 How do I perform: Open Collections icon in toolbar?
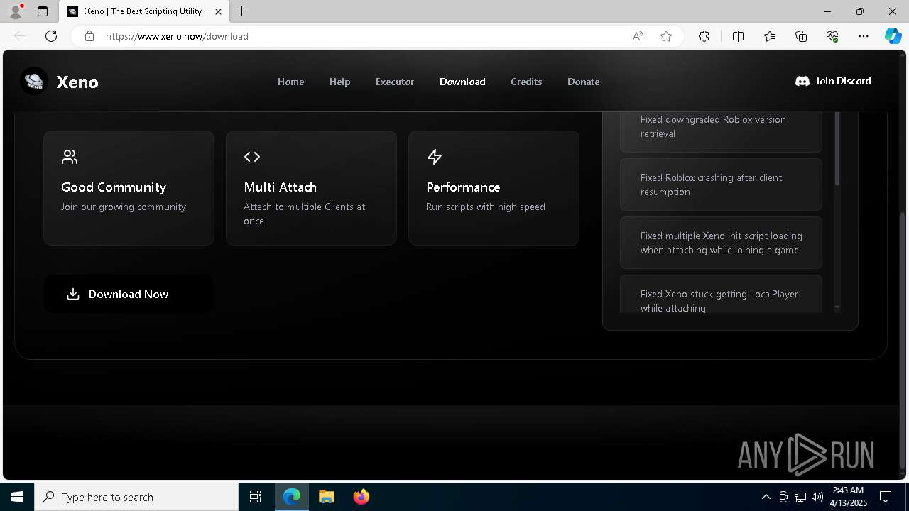(x=801, y=36)
